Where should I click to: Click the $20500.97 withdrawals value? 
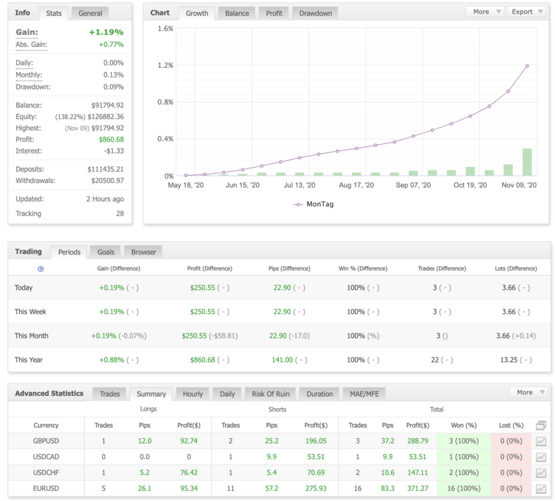[x=107, y=181]
